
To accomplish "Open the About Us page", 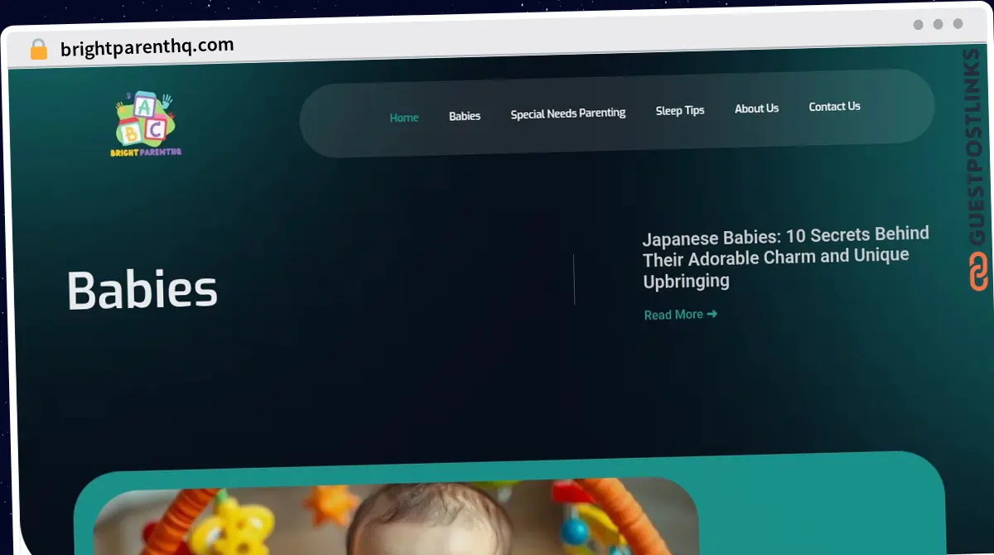I will click(x=756, y=108).
